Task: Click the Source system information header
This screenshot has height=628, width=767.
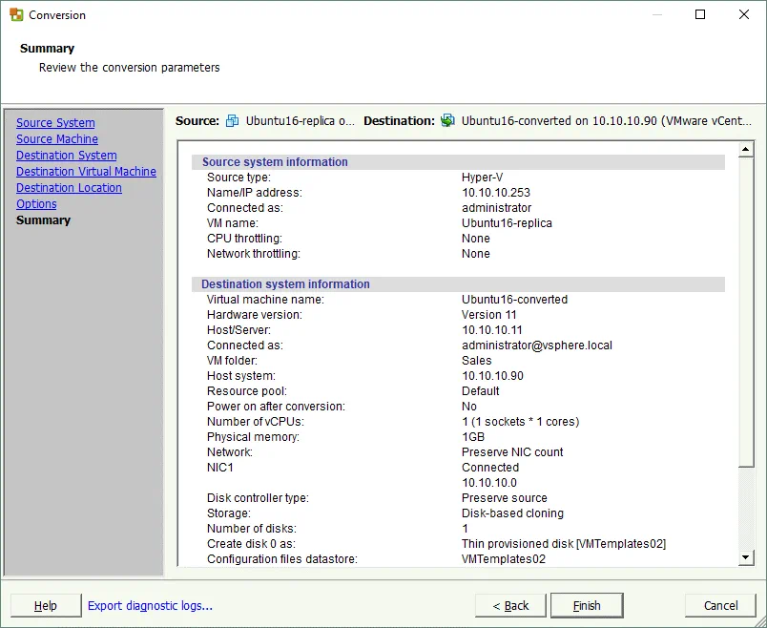Action: [x=275, y=162]
